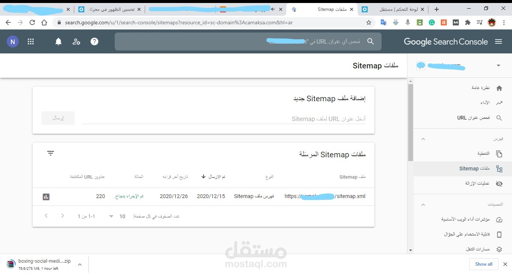The height and width of the screenshot is (275, 512).
Task: Click the Google Search Console logo
Action: click(446, 41)
